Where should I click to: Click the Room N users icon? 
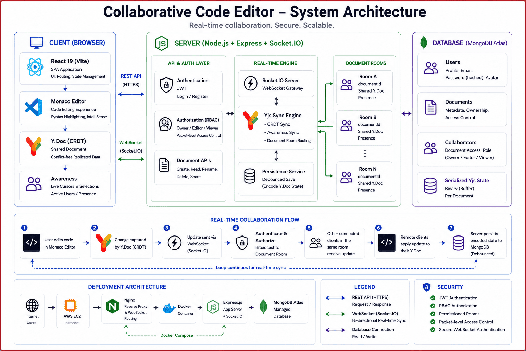tap(347, 177)
